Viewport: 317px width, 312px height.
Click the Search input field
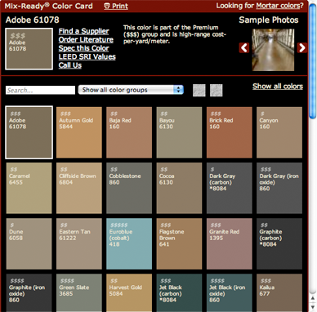point(40,90)
